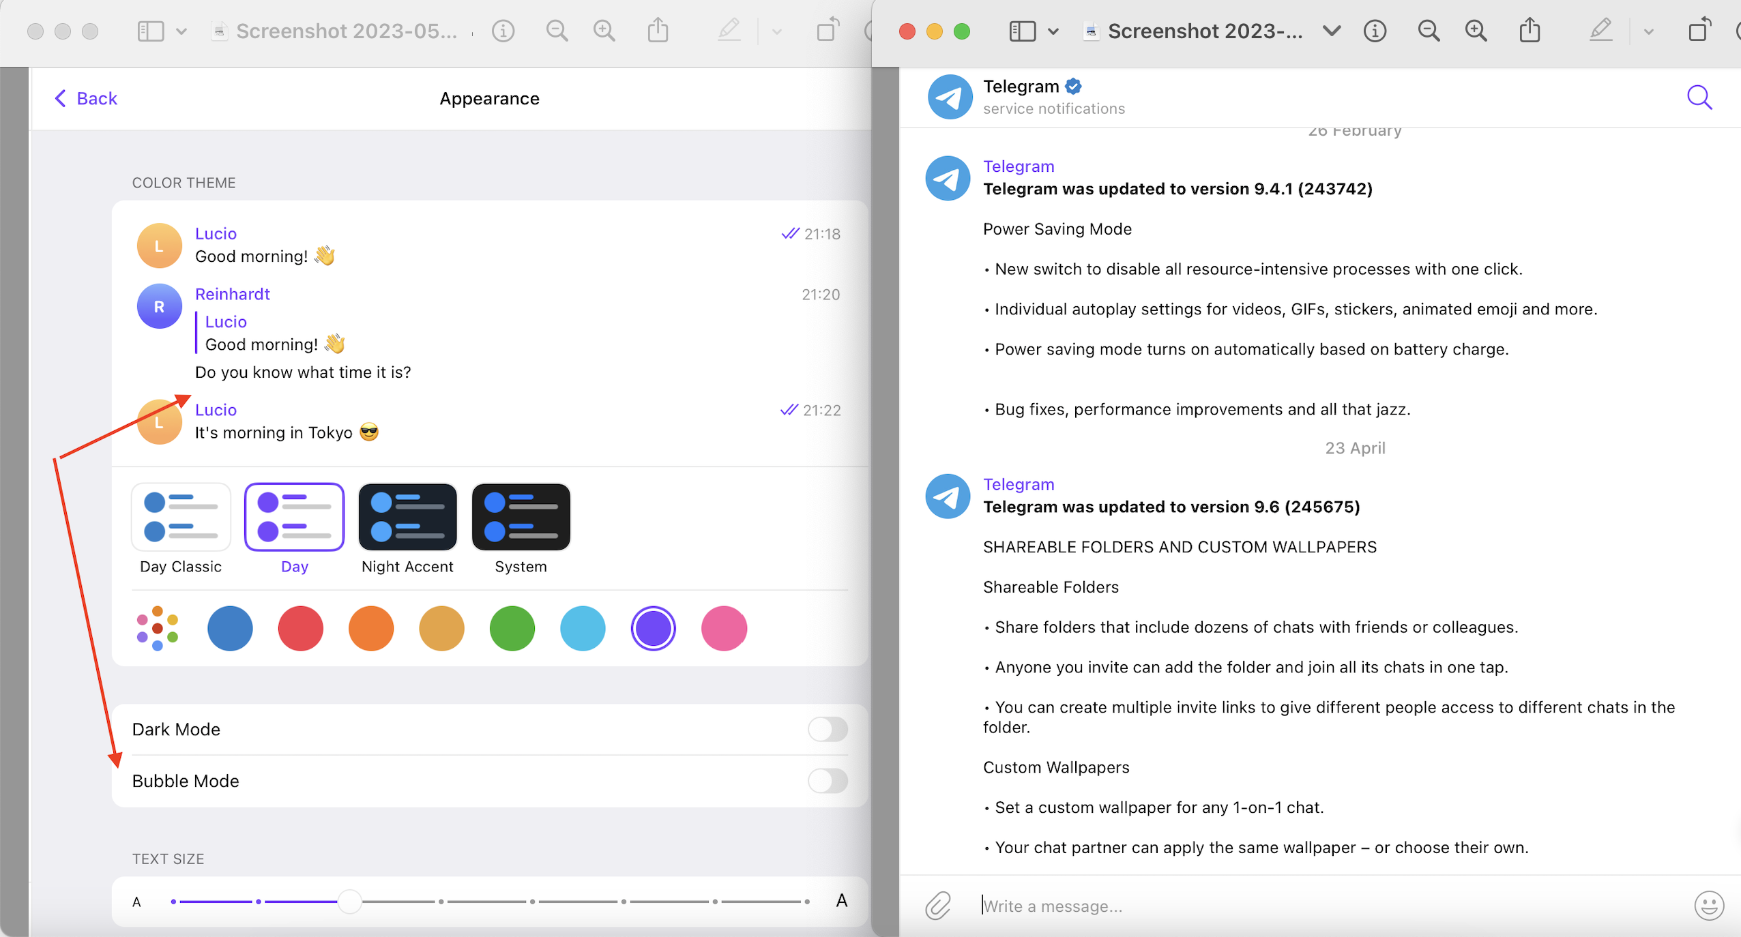
Task: Select the Night Accent theme
Action: pyautogui.click(x=407, y=517)
